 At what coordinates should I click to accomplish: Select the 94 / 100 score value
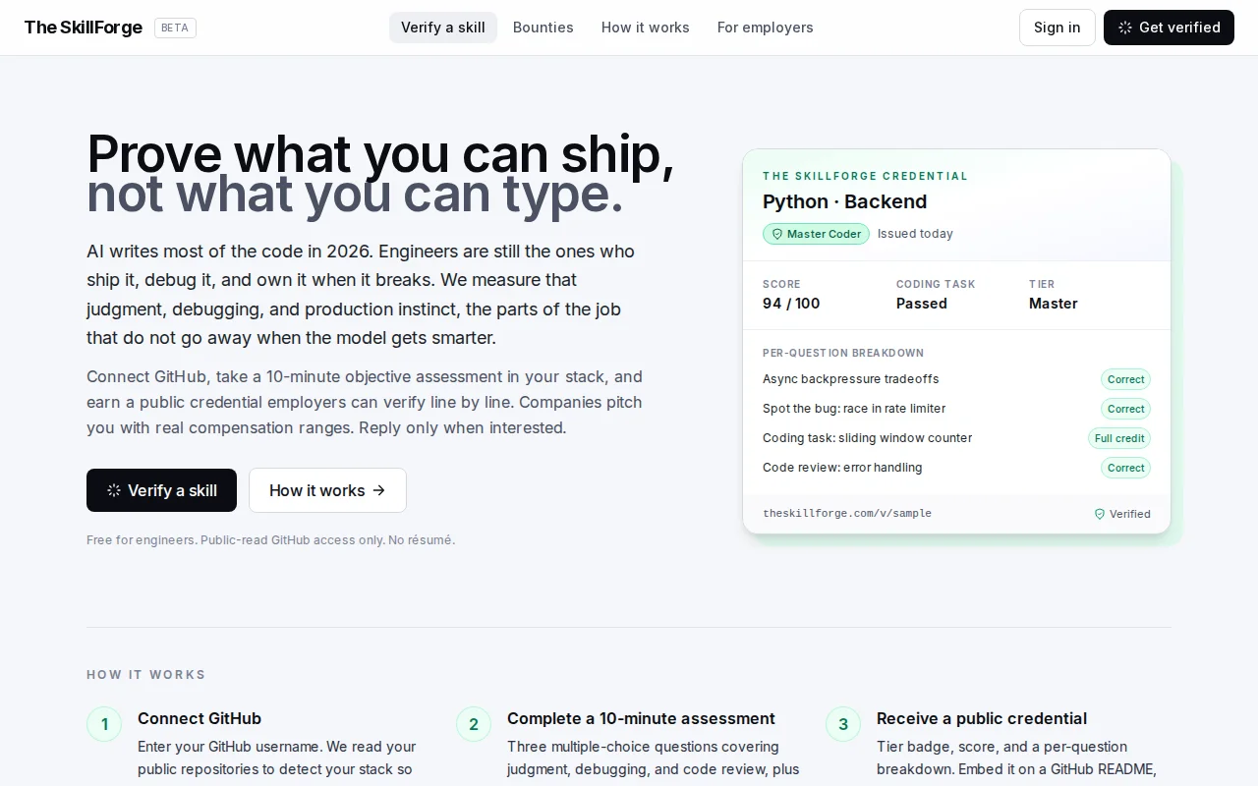[791, 304]
